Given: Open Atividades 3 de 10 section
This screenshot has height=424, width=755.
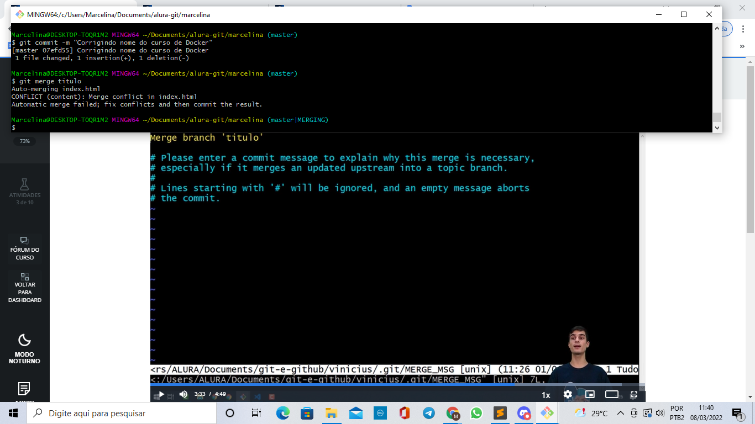Looking at the screenshot, I should 24,192.
